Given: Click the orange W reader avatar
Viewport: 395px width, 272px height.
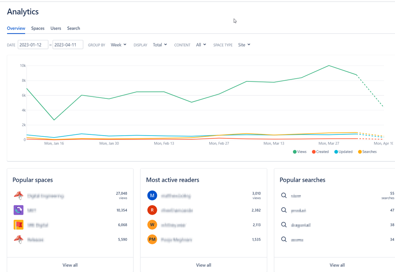Looking at the screenshot, I should point(152,225).
